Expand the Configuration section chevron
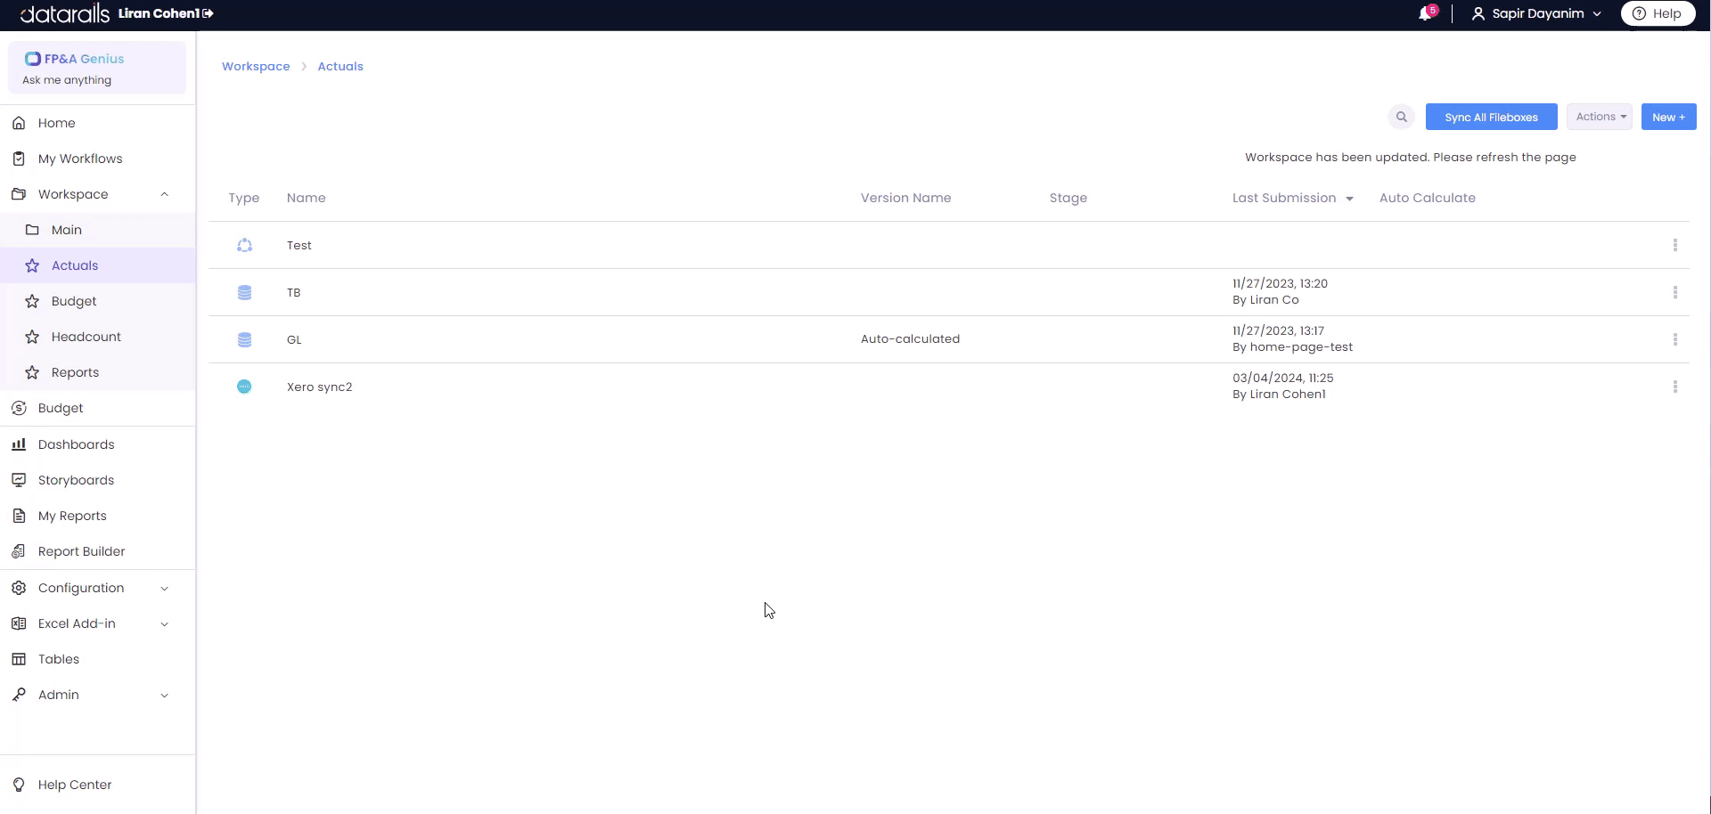Screen dimensions: 1711x814 (165, 588)
